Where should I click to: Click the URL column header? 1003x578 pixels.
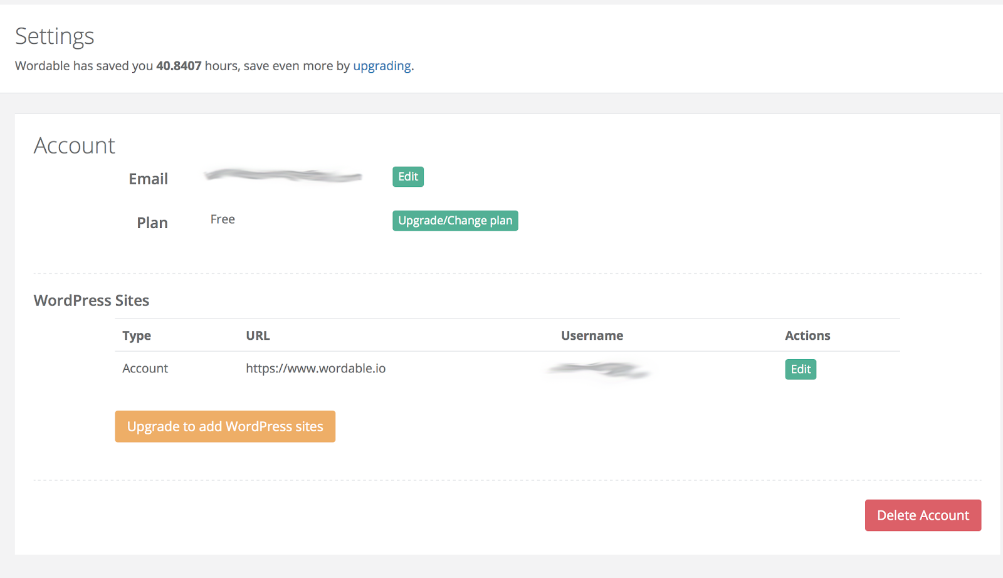tap(258, 336)
